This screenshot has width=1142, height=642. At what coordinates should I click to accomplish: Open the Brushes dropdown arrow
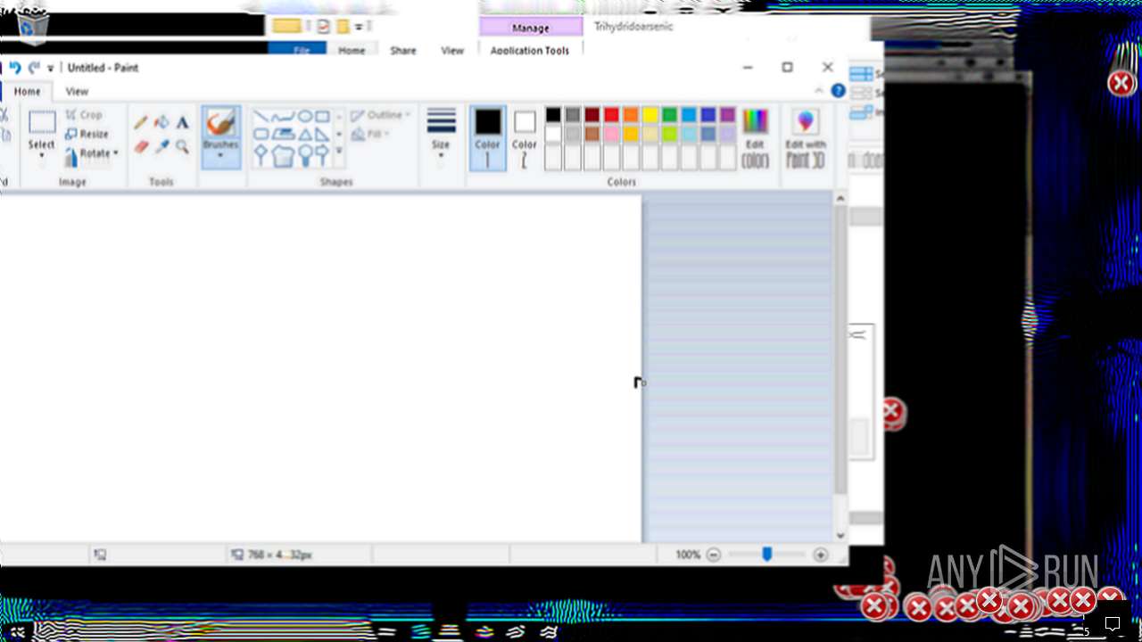click(220, 157)
